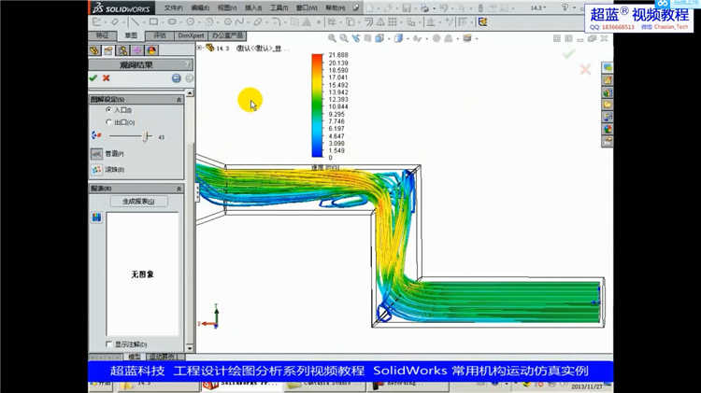Open the 工具 menu
701x393 pixels.
[x=279, y=8]
